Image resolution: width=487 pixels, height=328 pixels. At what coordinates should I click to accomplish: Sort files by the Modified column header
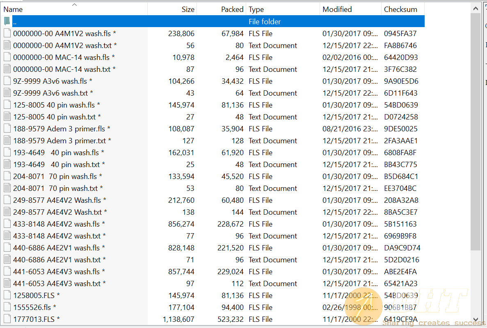point(337,9)
